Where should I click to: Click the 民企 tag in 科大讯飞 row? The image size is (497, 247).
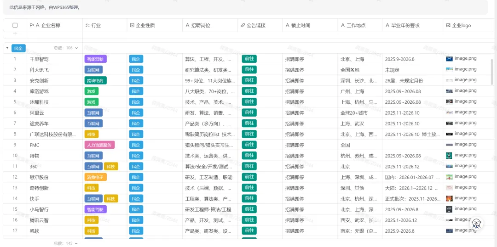click(x=136, y=70)
